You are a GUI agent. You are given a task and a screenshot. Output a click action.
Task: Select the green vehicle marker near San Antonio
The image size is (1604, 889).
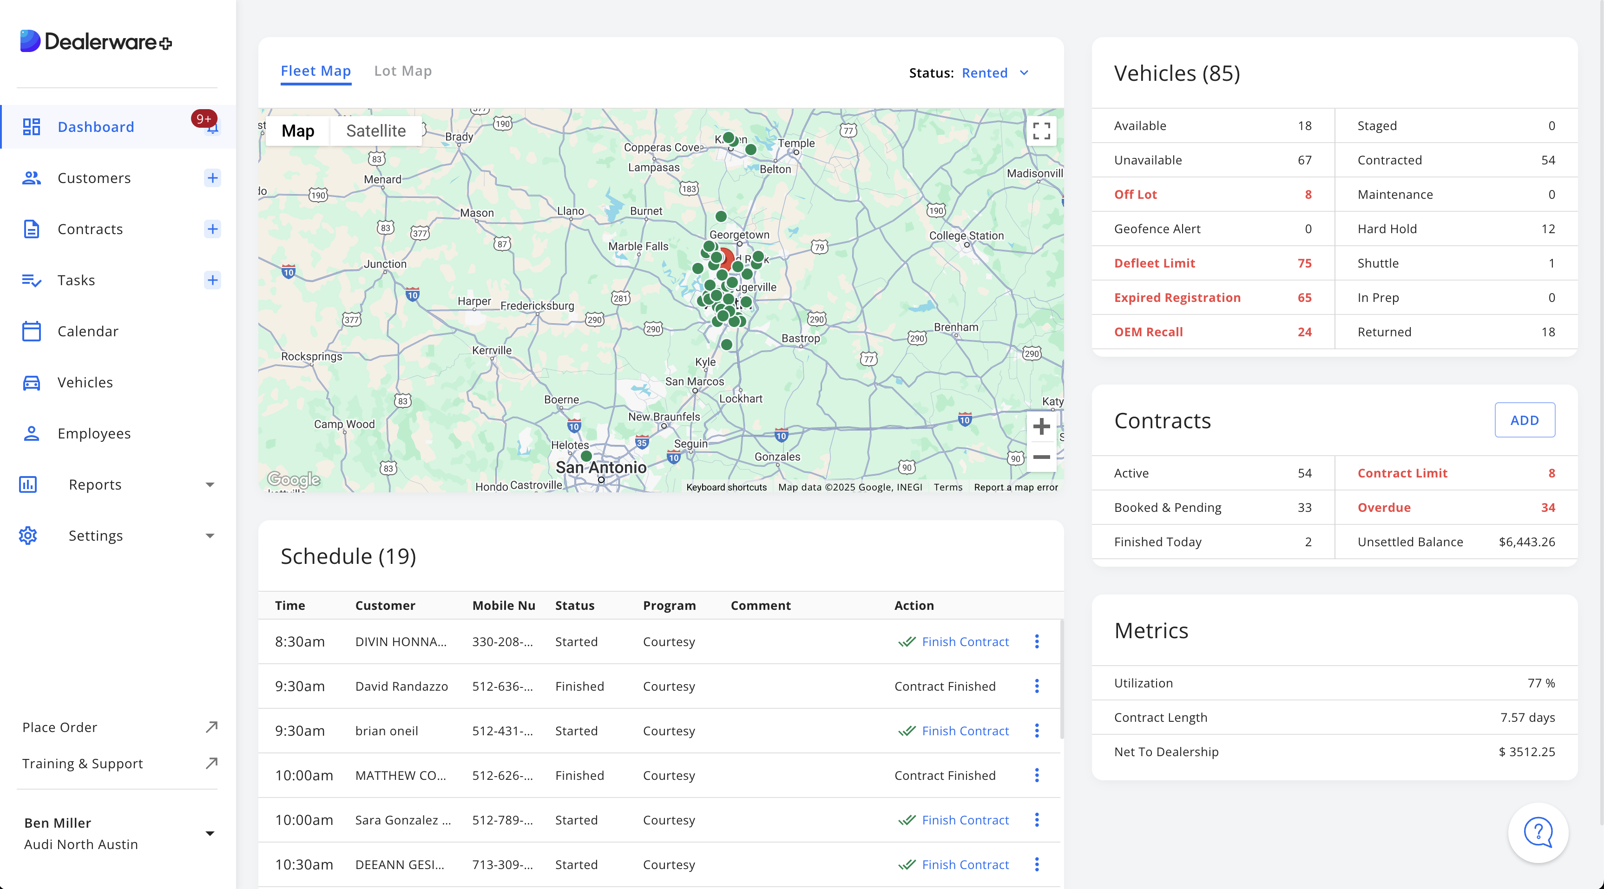586,456
